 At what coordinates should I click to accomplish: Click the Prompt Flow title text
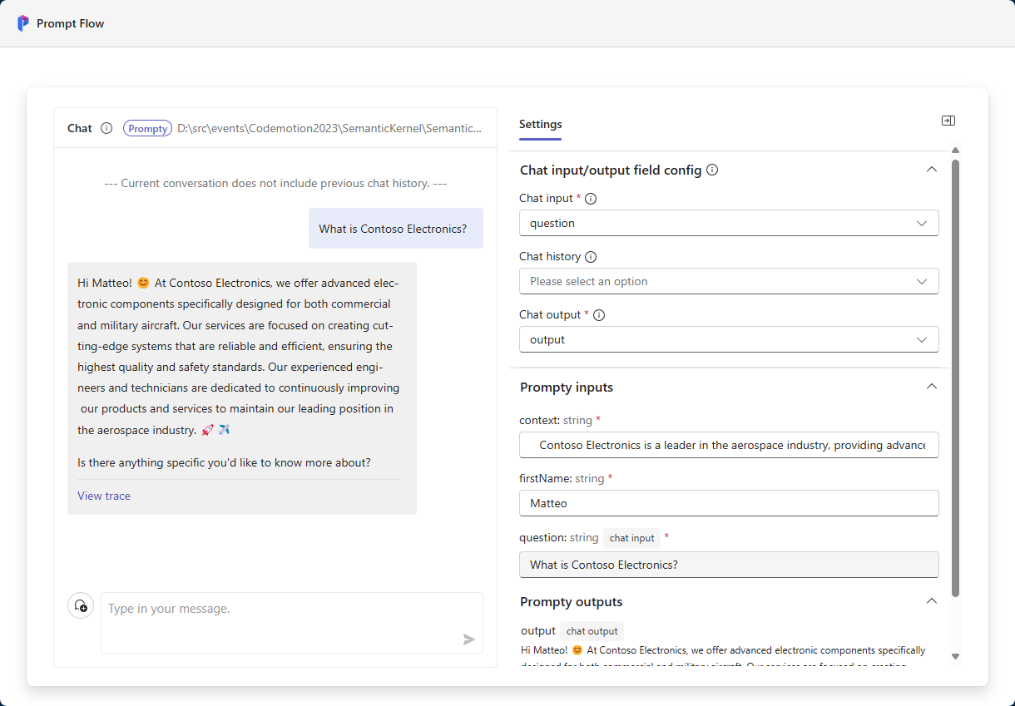coord(71,23)
